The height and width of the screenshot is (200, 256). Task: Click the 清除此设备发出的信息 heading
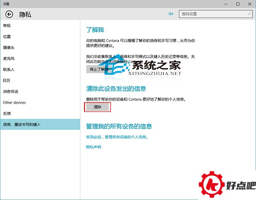pos(116,88)
